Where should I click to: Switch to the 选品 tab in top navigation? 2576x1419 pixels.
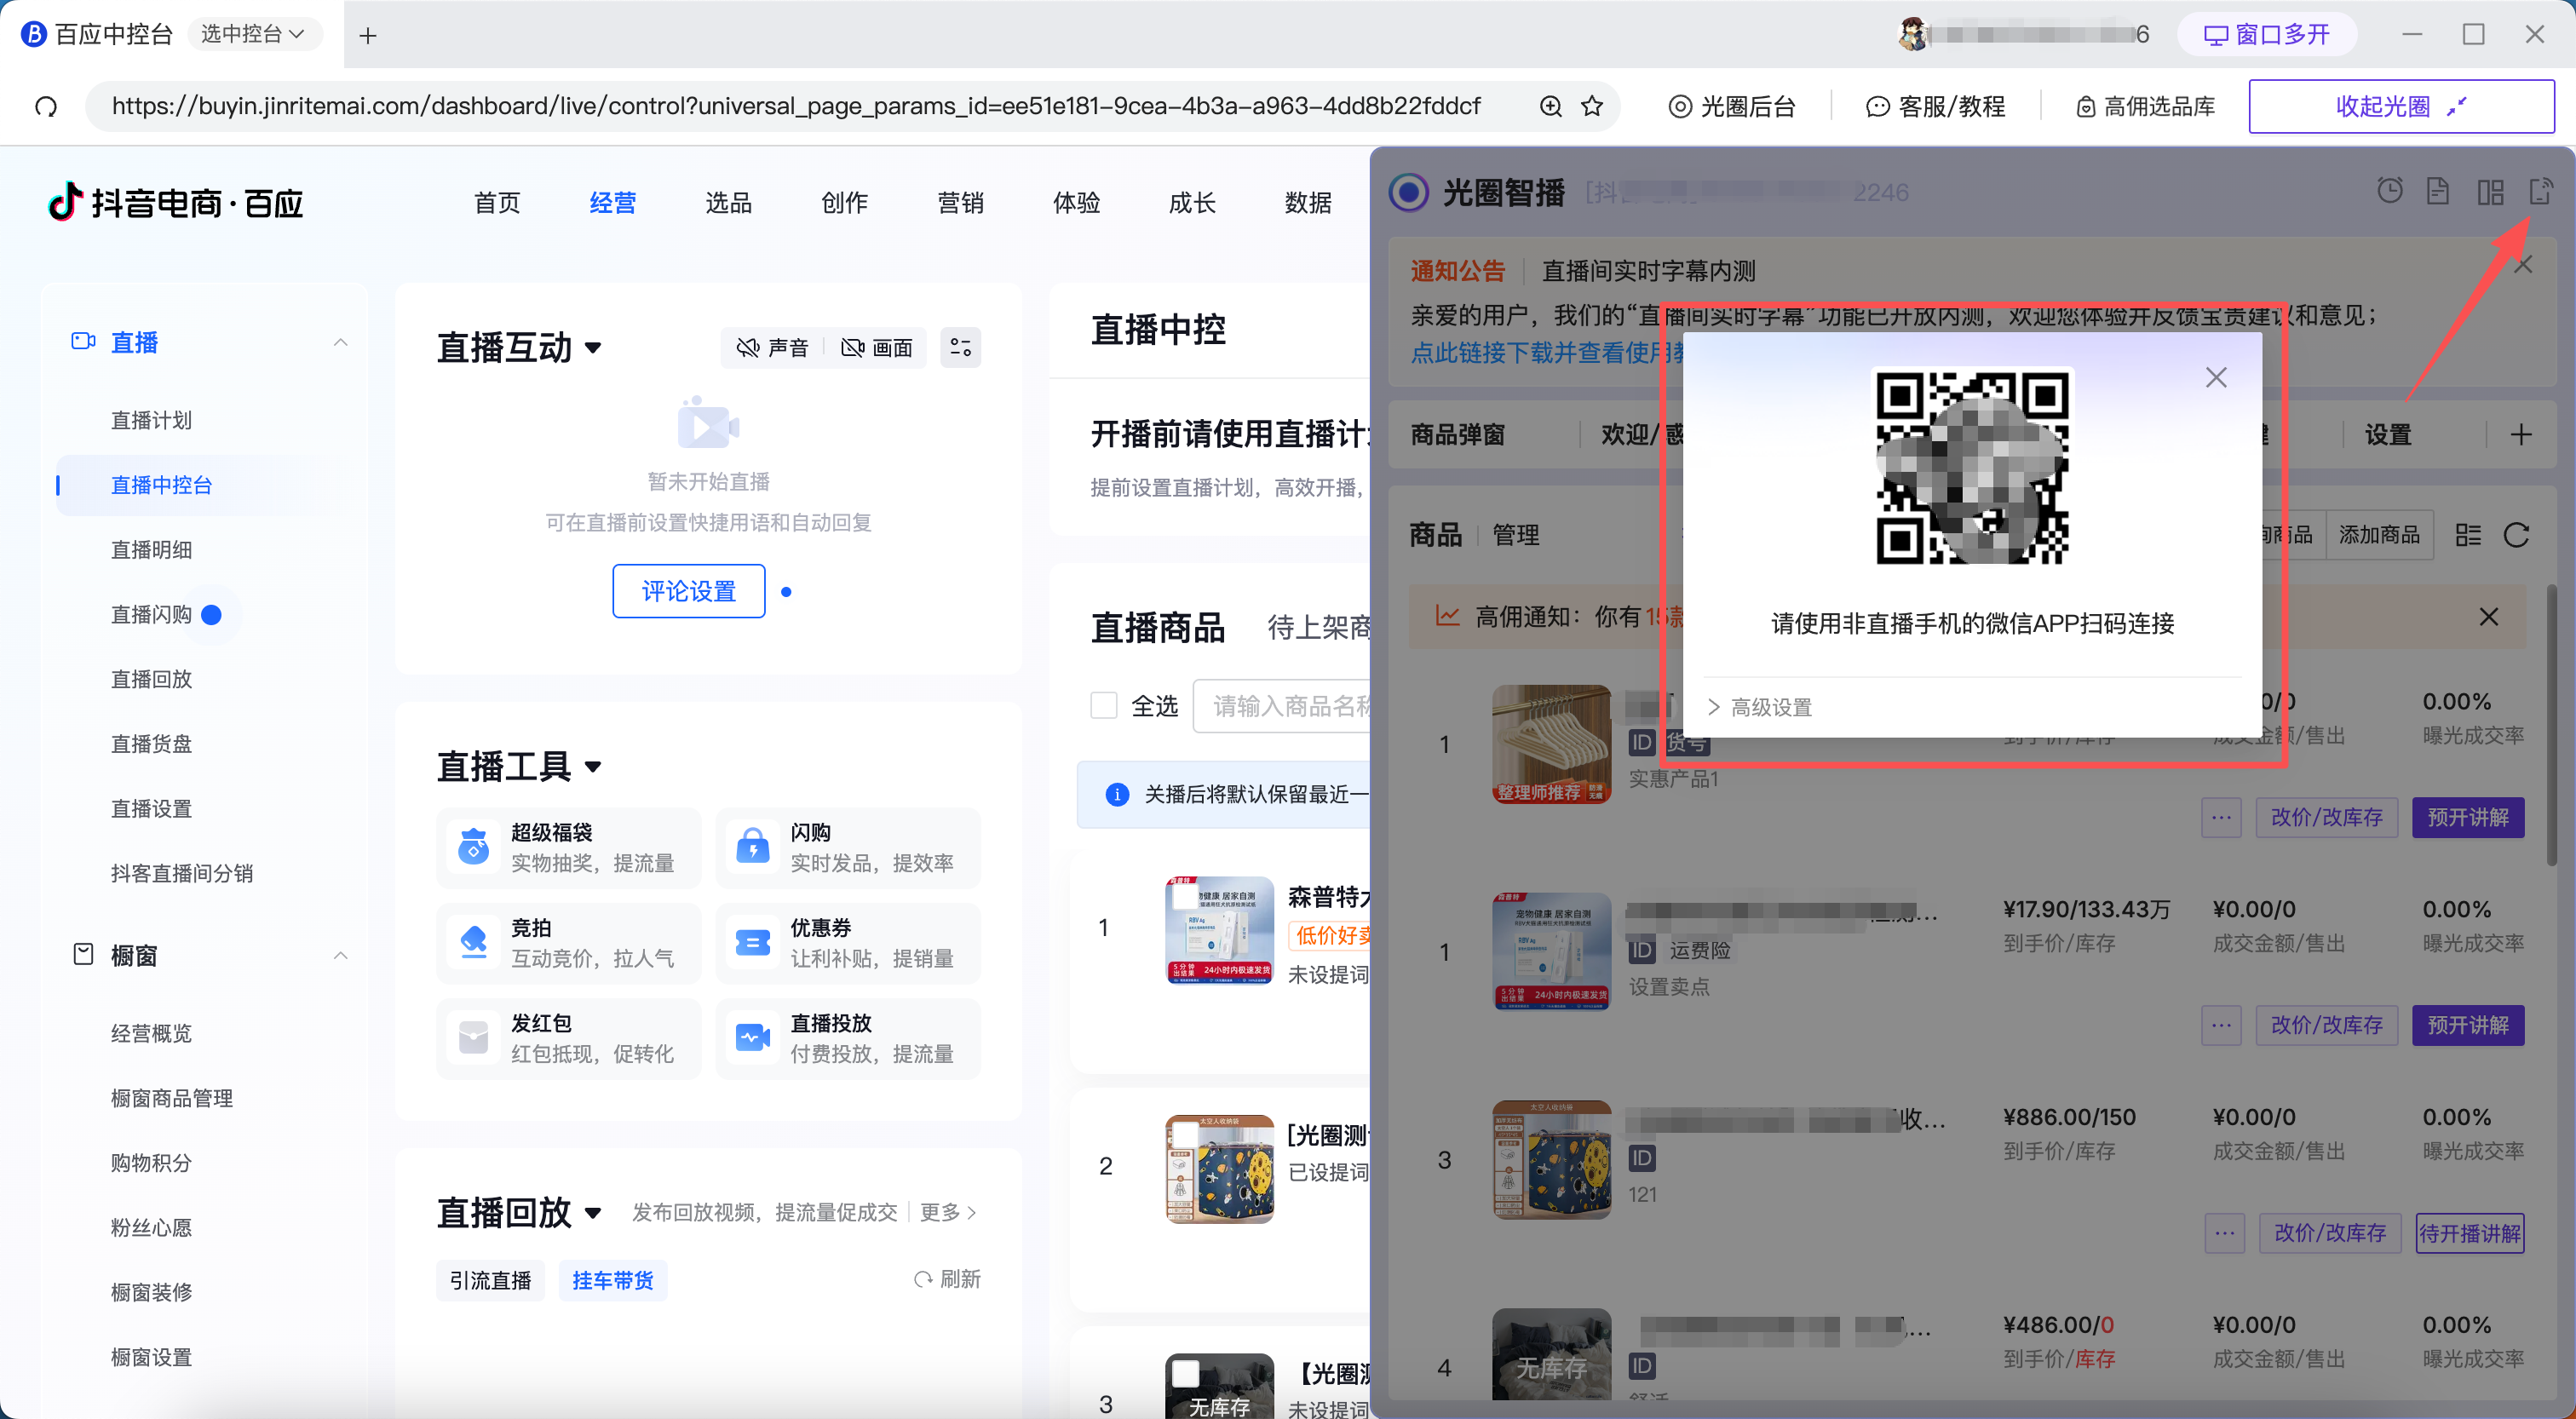pos(728,203)
